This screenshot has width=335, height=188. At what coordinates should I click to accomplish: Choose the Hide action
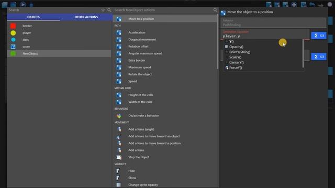165,171
